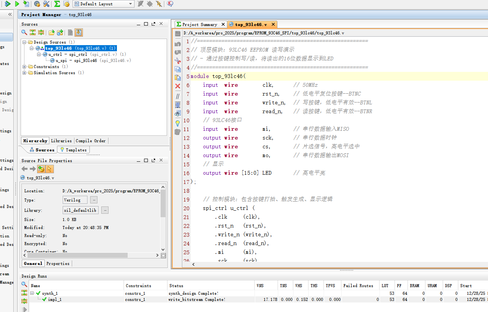
Task: Select u_ctrl - spi_ctrl source
Action: [x=84, y=54]
